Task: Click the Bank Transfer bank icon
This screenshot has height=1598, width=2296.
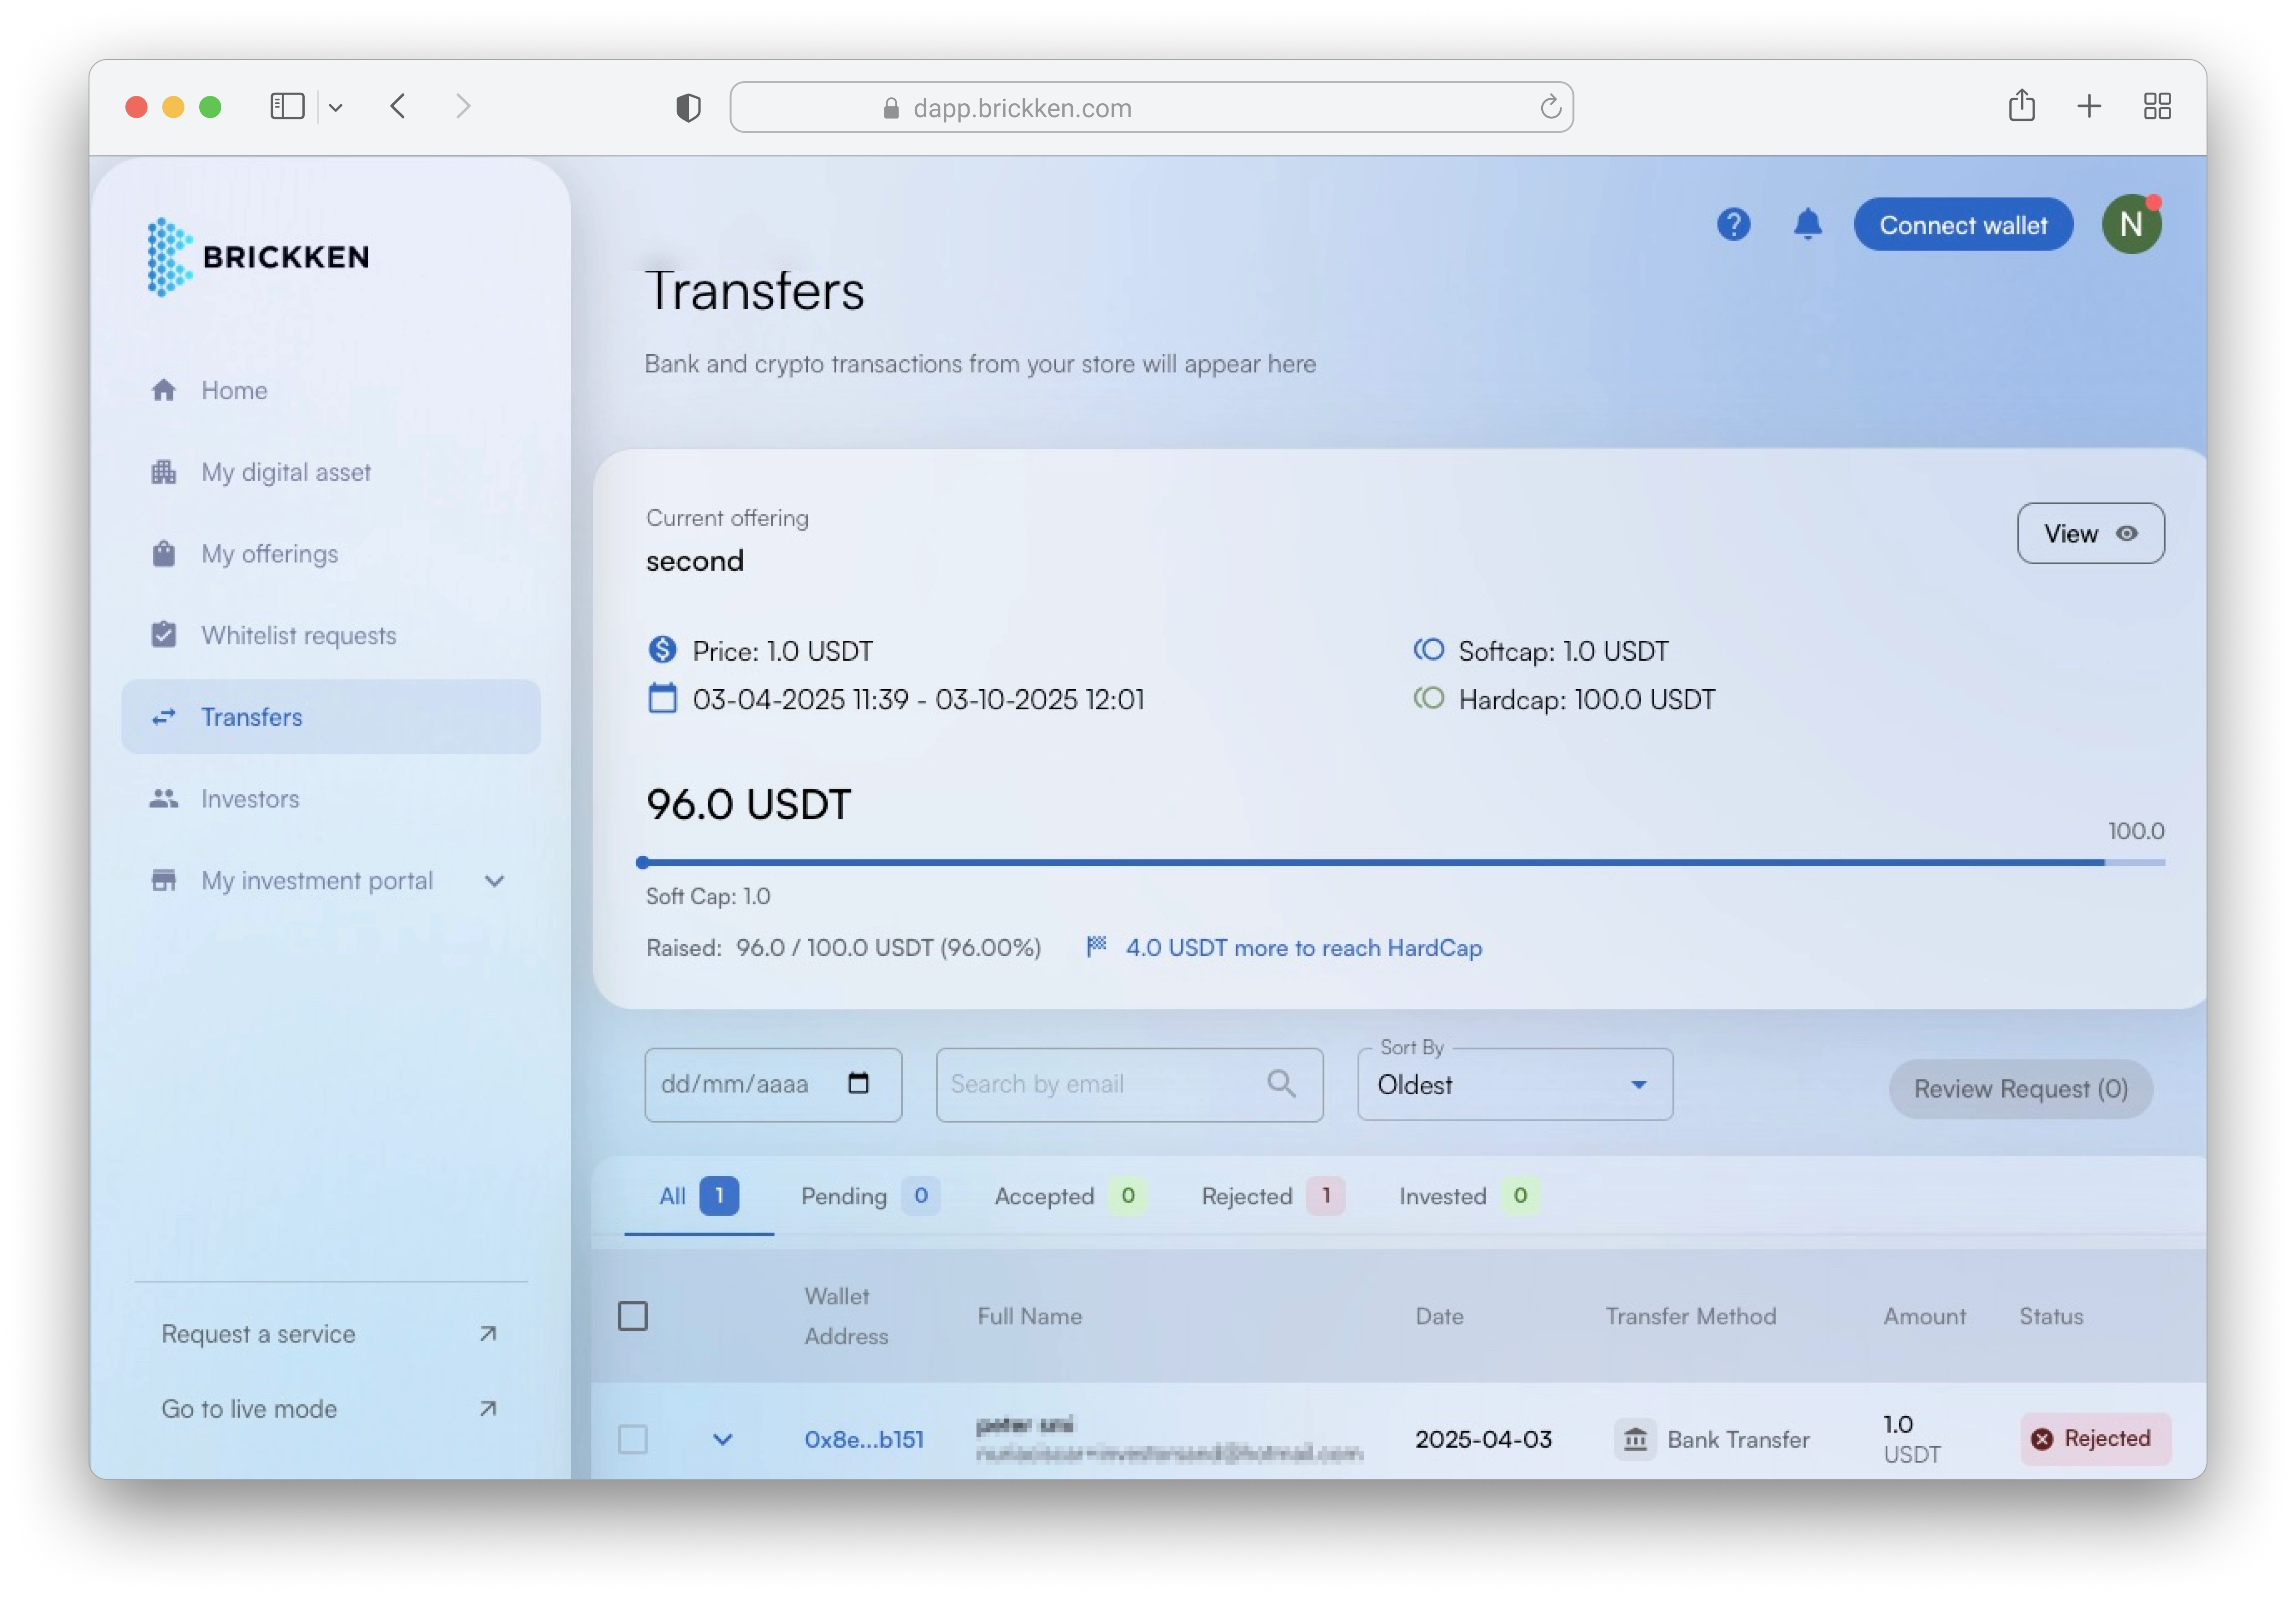Action: coord(1635,1440)
